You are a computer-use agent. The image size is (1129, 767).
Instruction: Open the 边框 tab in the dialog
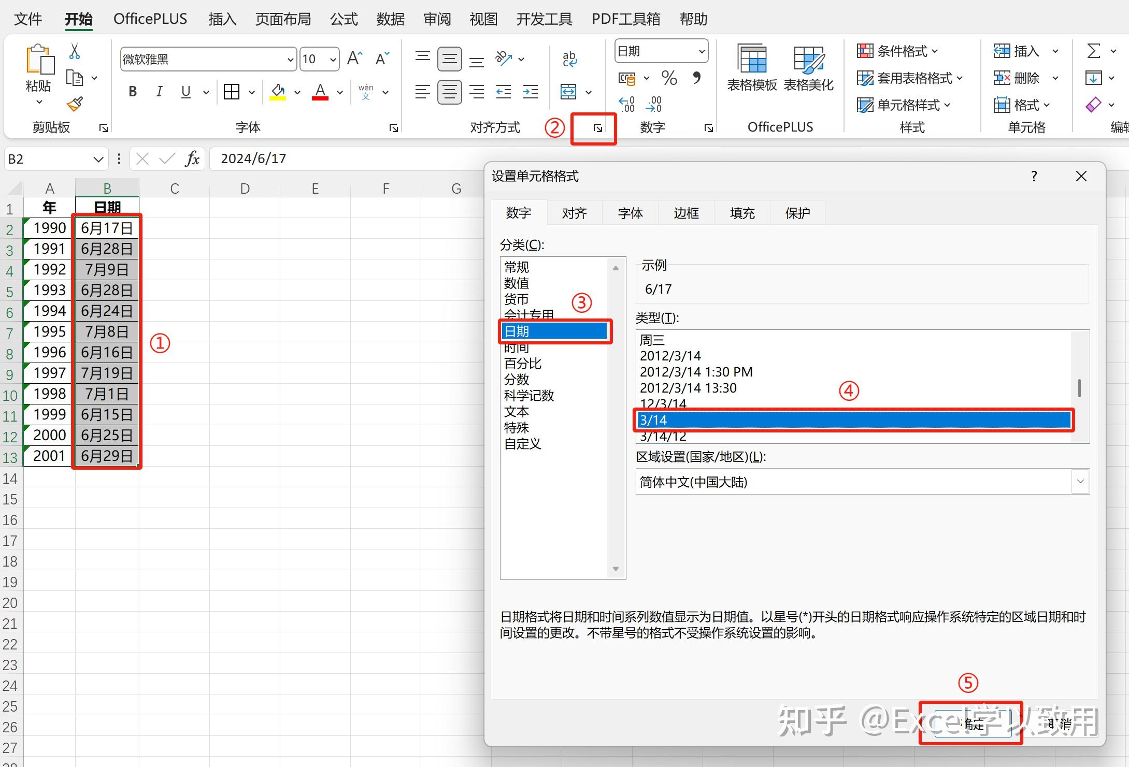[x=687, y=213]
